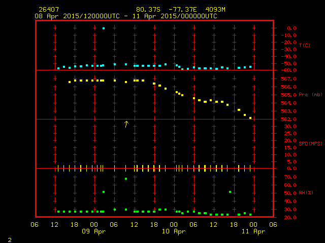Click the 40.0 humidity tick label
Screen dimensions: 325x243
pyautogui.click(x=290, y=201)
